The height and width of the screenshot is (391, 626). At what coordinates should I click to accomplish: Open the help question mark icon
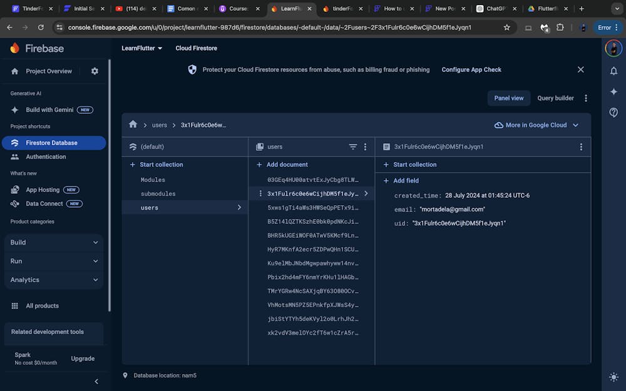(x=613, y=112)
